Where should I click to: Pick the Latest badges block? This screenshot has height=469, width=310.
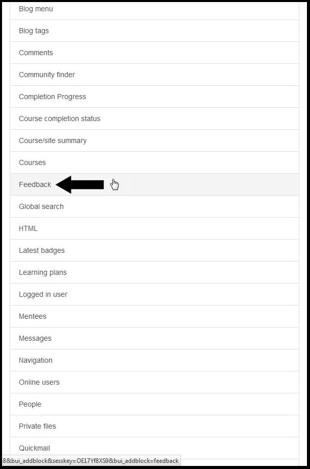[x=154, y=251]
